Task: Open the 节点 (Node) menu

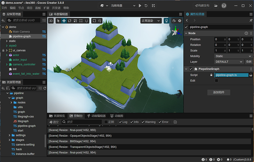Action: point(21,8)
